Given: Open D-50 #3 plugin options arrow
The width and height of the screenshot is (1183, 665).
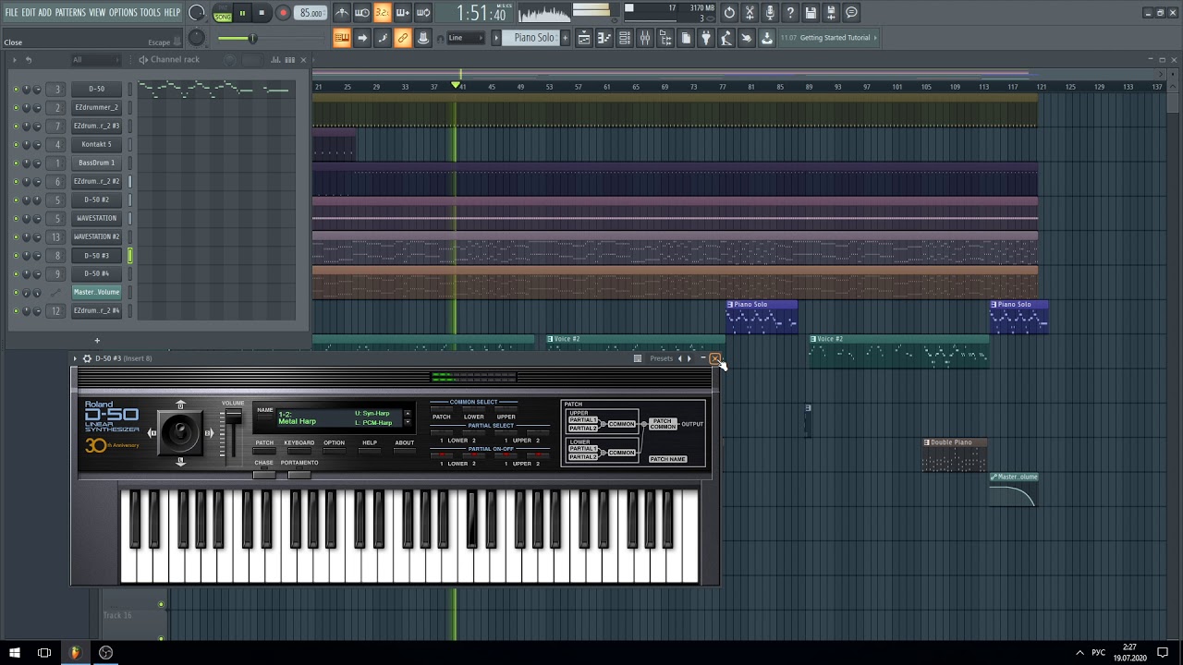Looking at the screenshot, I should click(x=75, y=358).
